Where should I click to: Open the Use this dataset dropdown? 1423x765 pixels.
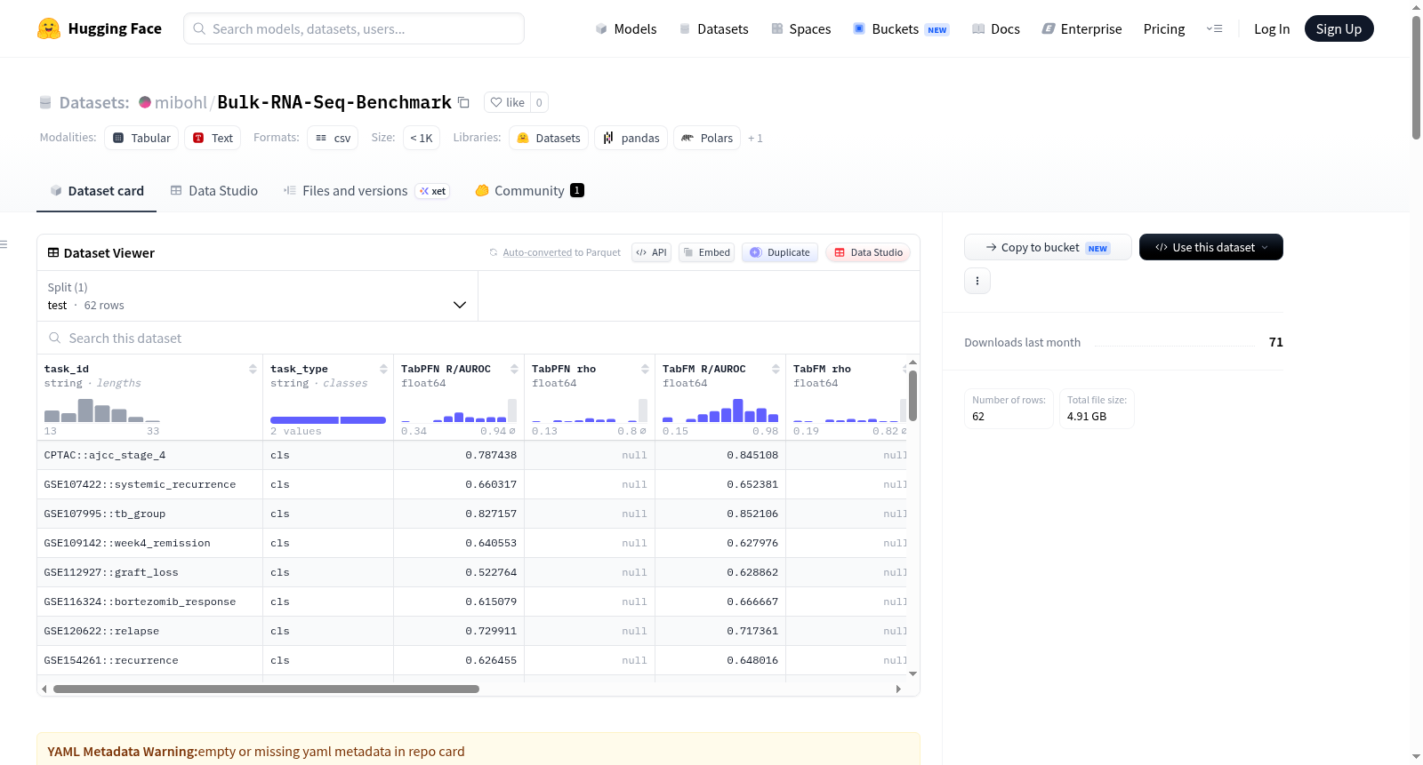(x=1211, y=247)
